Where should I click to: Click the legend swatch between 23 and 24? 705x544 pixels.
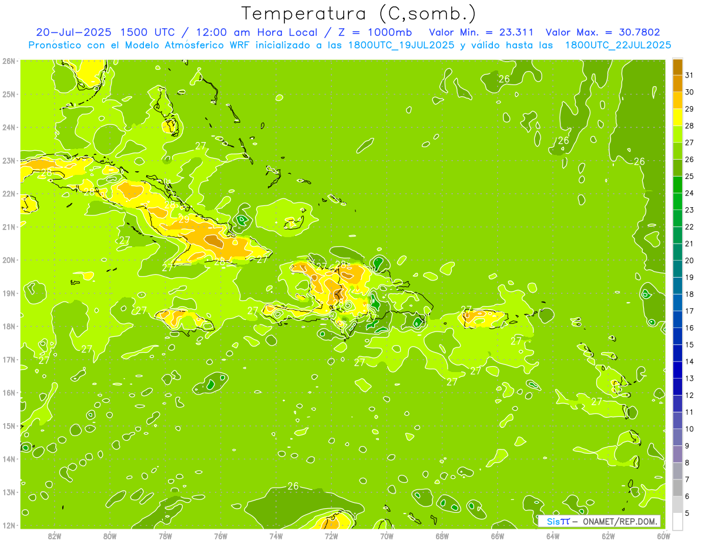(x=677, y=201)
